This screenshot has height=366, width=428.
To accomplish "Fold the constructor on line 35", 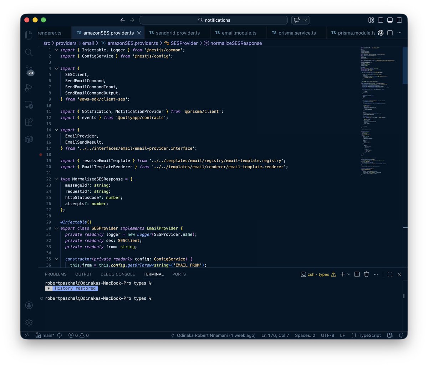I will pos(56,259).
